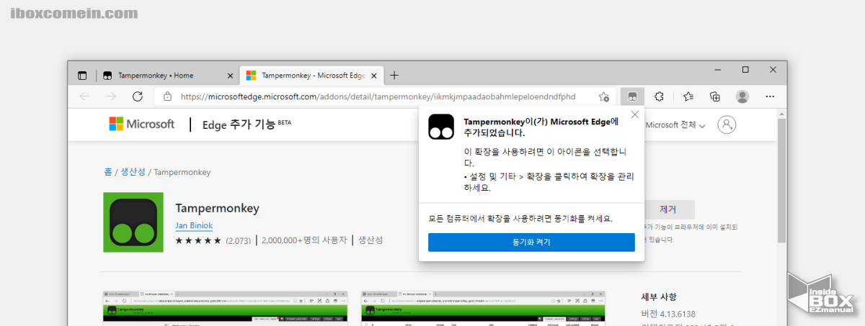Open the first extension screenshot thumbnail

224,309
